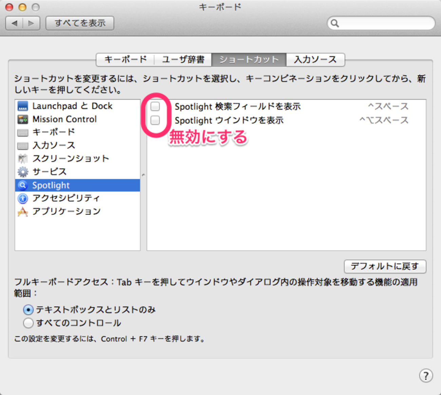This screenshot has width=441, height=395.
Task: Select アプリケーション category row
Action: pyautogui.click(x=77, y=212)
